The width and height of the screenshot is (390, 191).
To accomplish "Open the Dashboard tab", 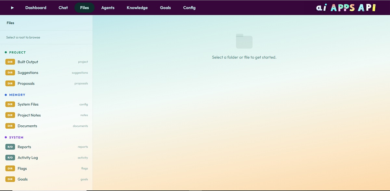I will click(x=36, y=8).
